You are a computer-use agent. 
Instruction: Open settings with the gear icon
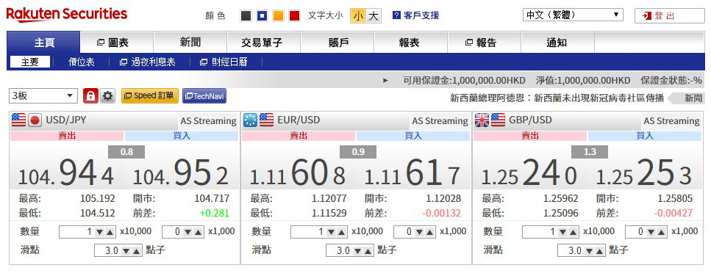(x=107, y=96)
